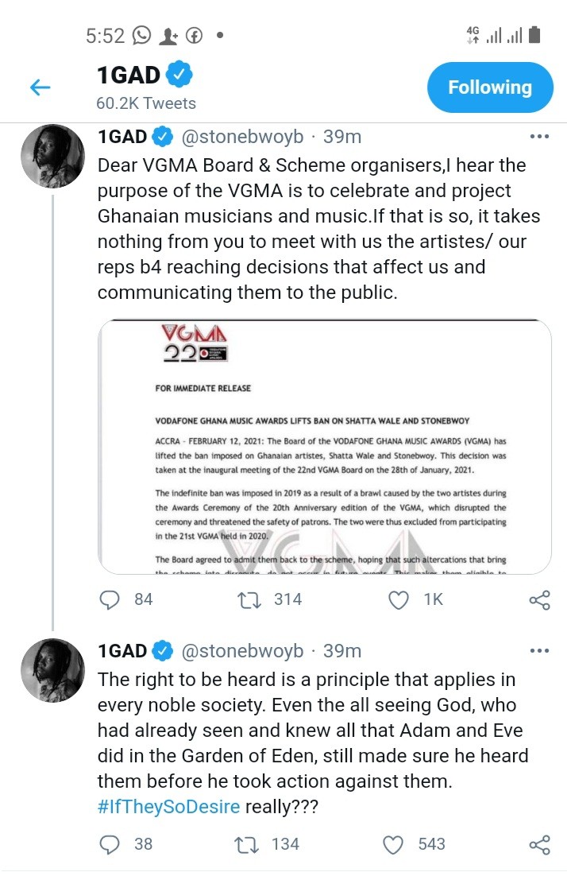This screenshot has height=876, width=567.
Task: Tap the 1GAD verified badge in the header
Action: tap(179, 74)
